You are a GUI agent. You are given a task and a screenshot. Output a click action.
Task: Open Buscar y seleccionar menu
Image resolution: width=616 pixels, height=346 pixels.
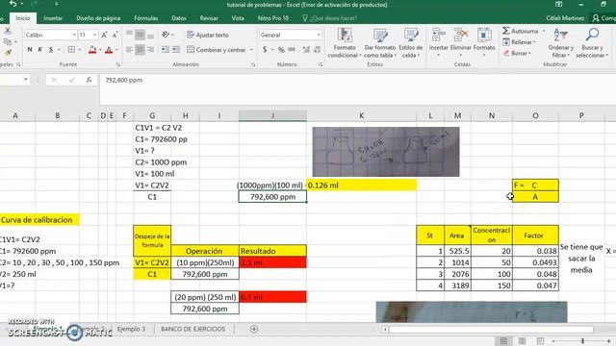coord(592,43)
